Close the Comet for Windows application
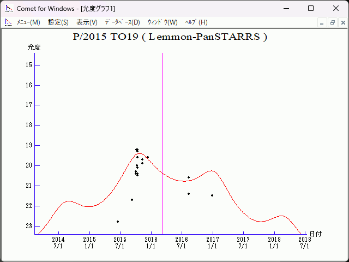Screen dimensions: 349x262 click(x=335, y=8)
